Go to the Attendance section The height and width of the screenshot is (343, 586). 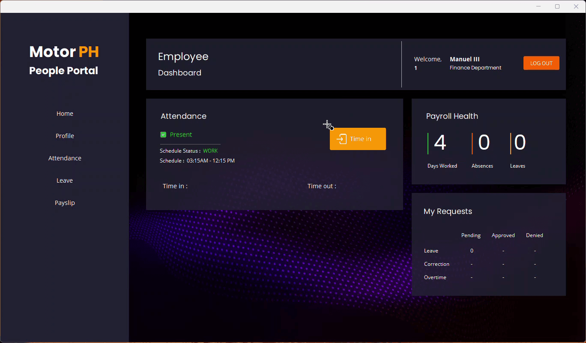(x=65, y=158)
